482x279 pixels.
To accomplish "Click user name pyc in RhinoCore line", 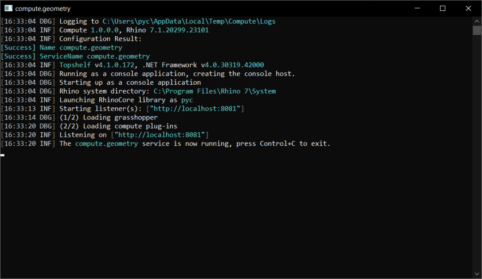I will coord(187,100).
